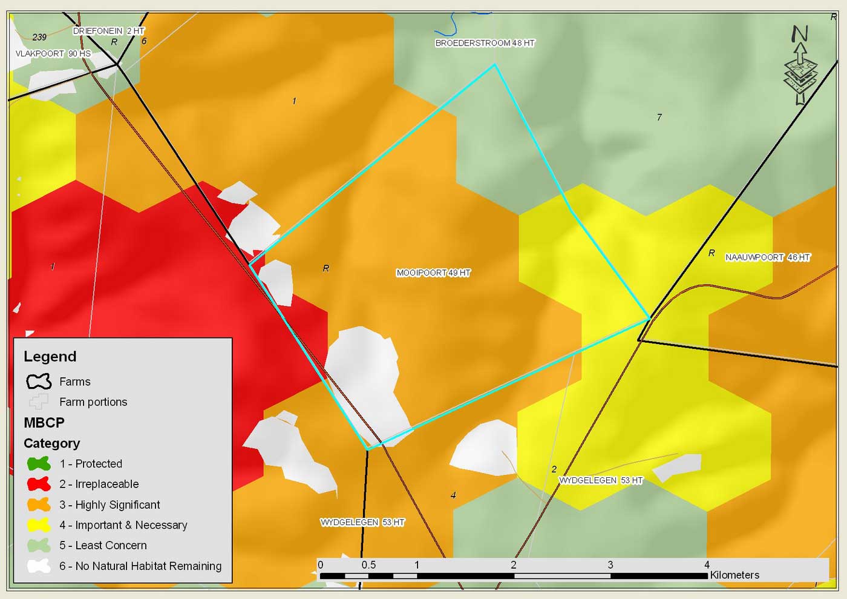847x599 pixels.
Task: Select the BROEDERSTROOM 48 HT label
Action: 485,43
